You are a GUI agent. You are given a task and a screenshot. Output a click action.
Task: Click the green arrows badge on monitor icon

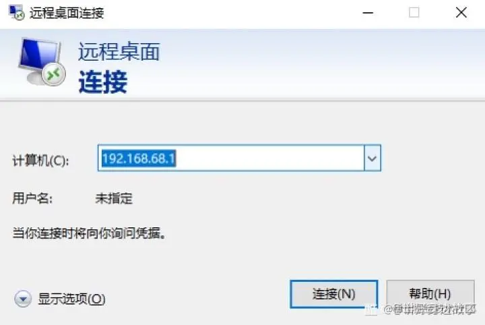(x=54, y=74)
